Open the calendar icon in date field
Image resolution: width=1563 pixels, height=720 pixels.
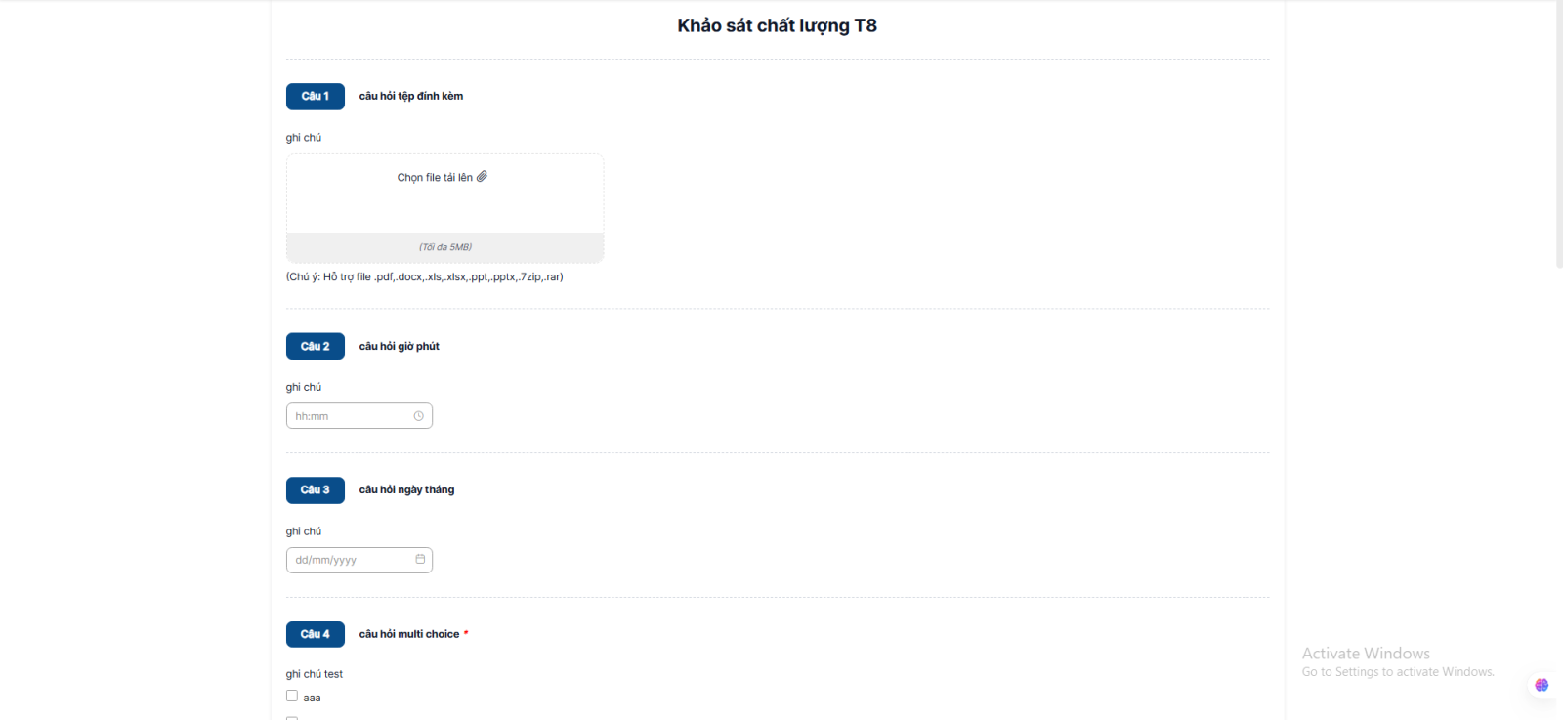420,560
